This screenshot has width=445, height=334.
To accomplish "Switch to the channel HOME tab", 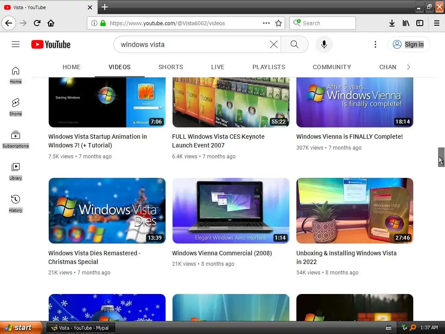I will [x=72, y=67].
